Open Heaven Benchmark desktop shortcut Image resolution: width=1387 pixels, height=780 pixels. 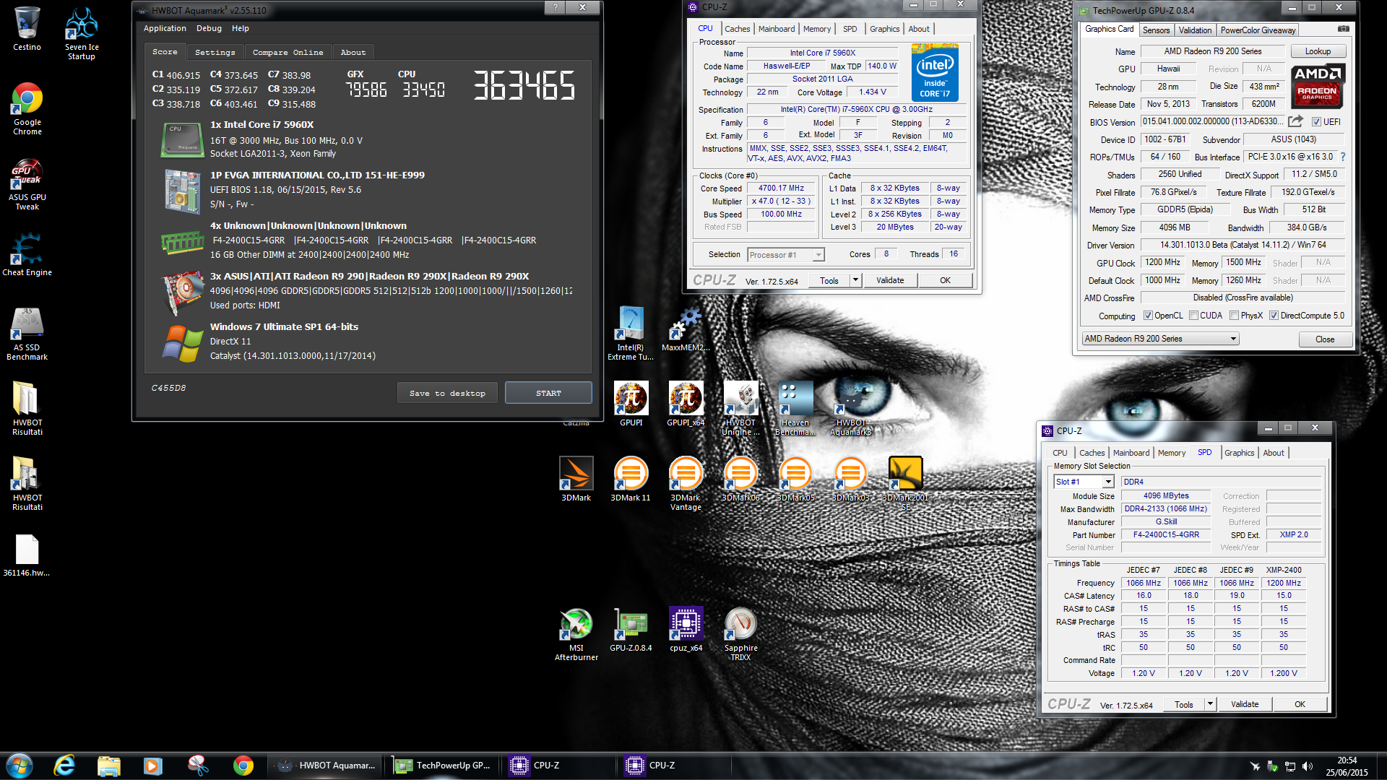pyautogui.click(x=795, y=408)
